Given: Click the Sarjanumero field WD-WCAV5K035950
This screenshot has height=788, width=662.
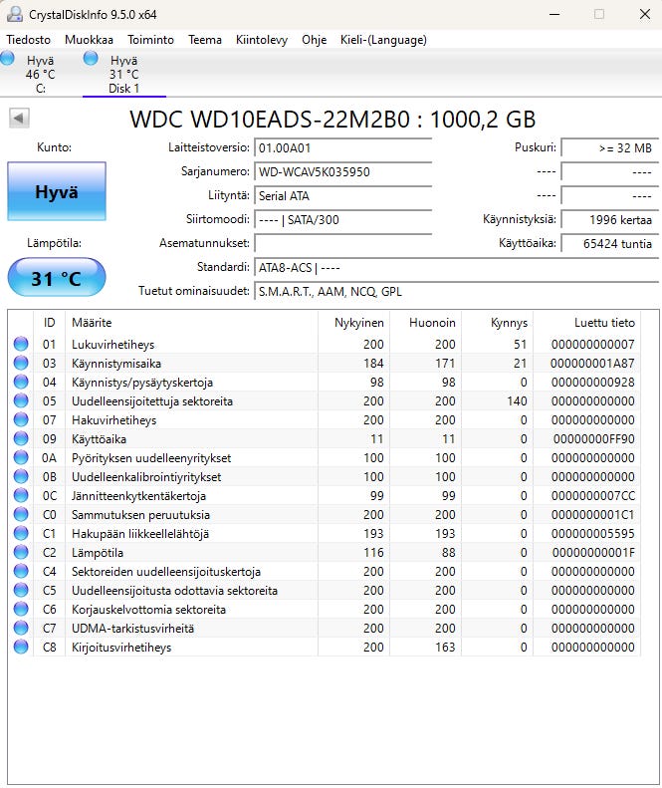Looking at the screenshot, I should (343, 172).
